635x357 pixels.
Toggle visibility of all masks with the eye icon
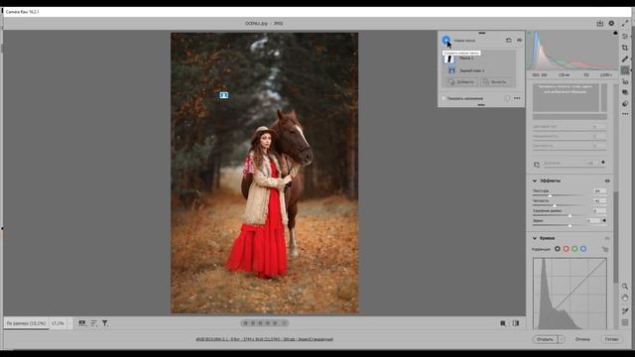click(x=519, y=40)
